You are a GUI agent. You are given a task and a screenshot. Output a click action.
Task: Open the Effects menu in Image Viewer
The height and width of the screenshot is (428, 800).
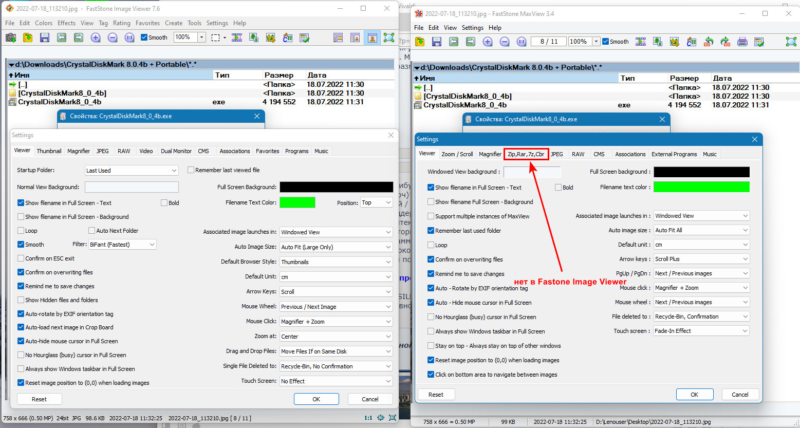(66, 23)
